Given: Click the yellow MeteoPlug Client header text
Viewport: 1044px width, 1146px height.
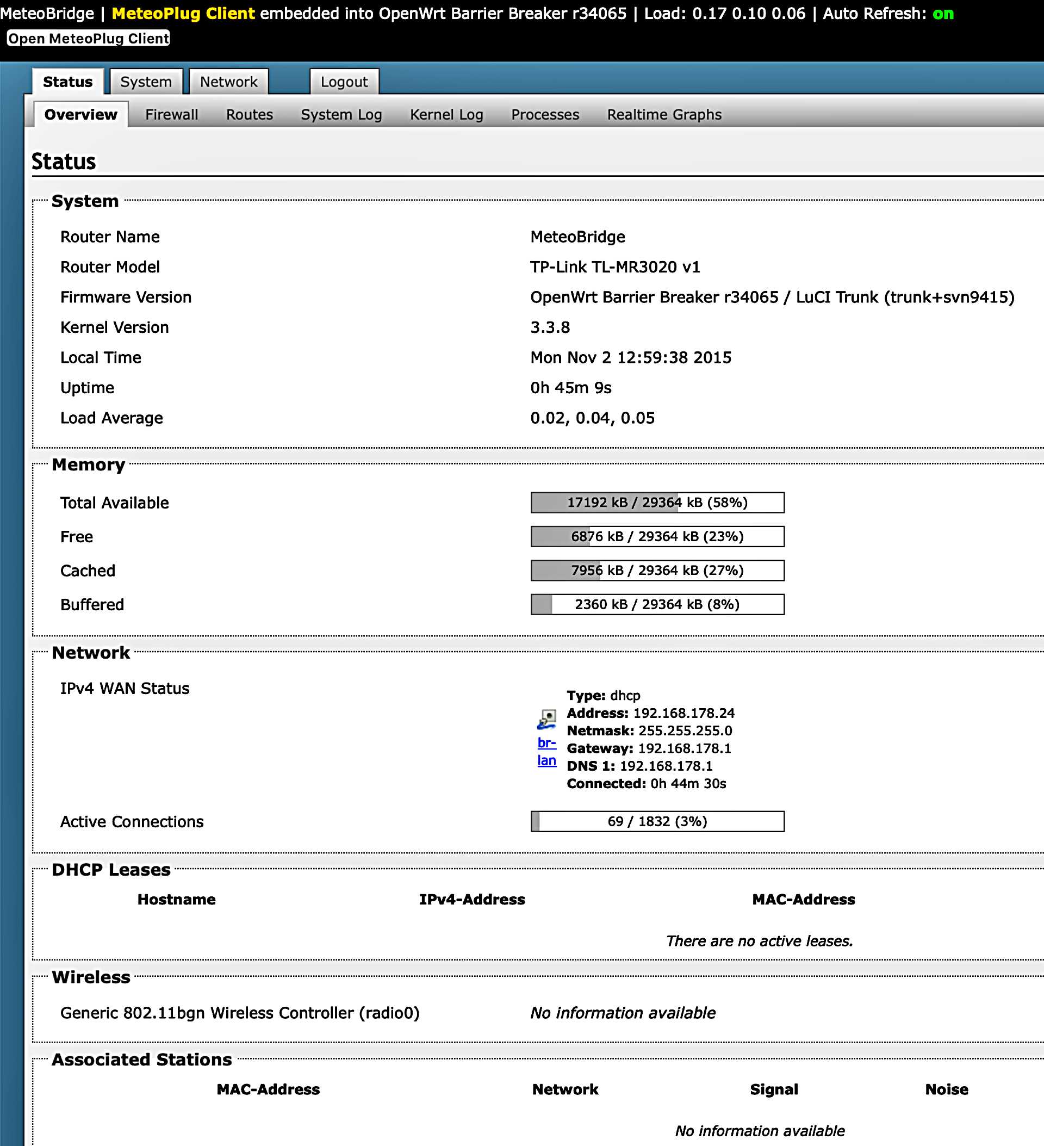Looking at the screenshot, I should point(183,14).
